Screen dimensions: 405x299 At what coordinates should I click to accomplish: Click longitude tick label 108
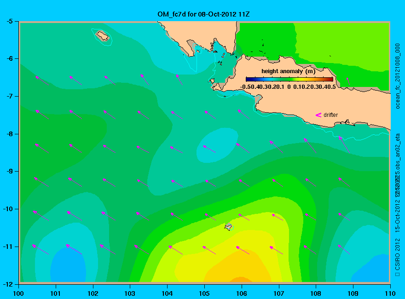316,293
